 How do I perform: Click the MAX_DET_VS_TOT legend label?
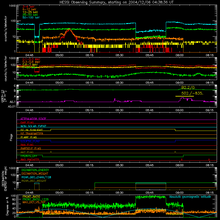point(34,202)
